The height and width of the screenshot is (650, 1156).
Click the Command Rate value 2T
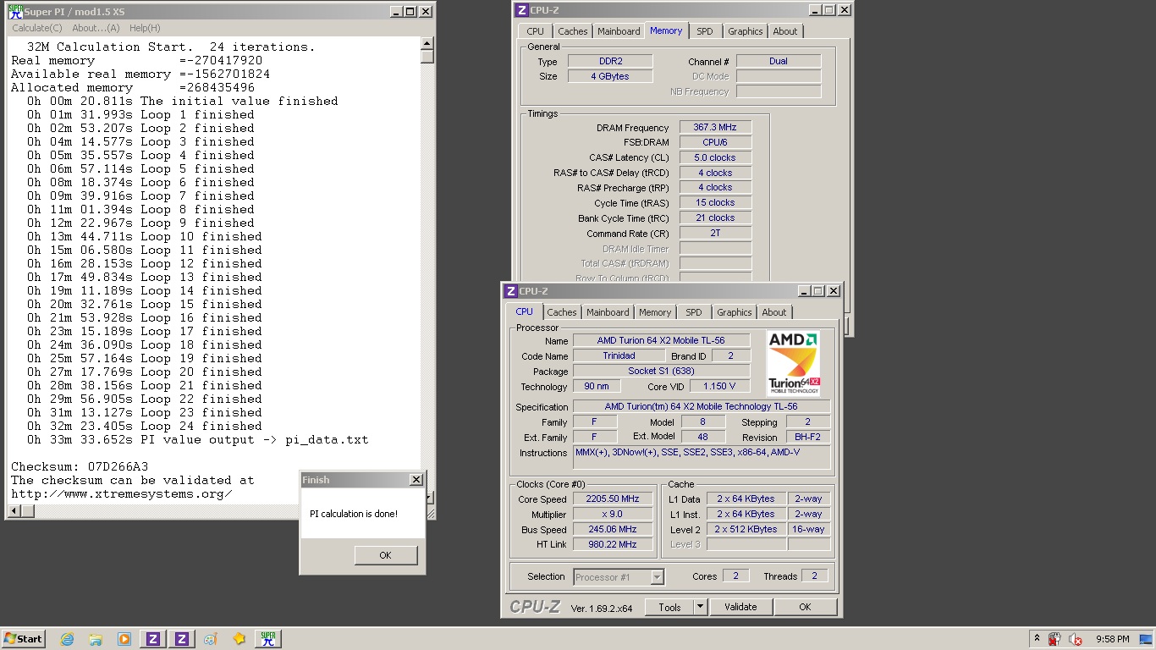click(x=715, y=233)
